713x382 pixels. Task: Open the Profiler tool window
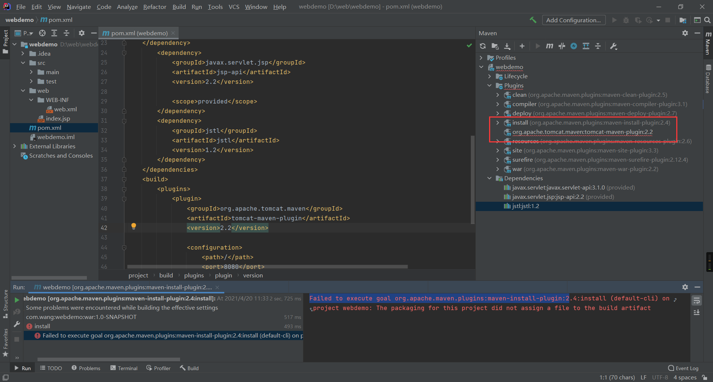(159, 368)
